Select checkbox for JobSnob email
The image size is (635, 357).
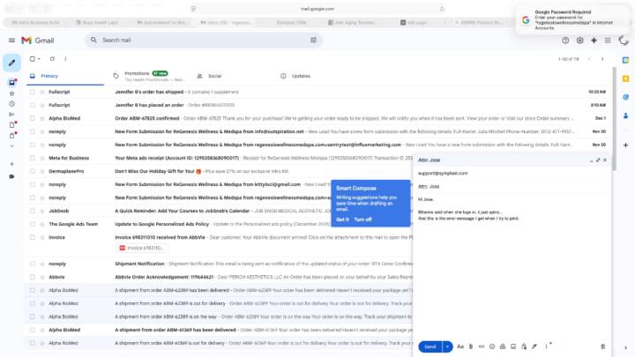[x=33, y=211]
